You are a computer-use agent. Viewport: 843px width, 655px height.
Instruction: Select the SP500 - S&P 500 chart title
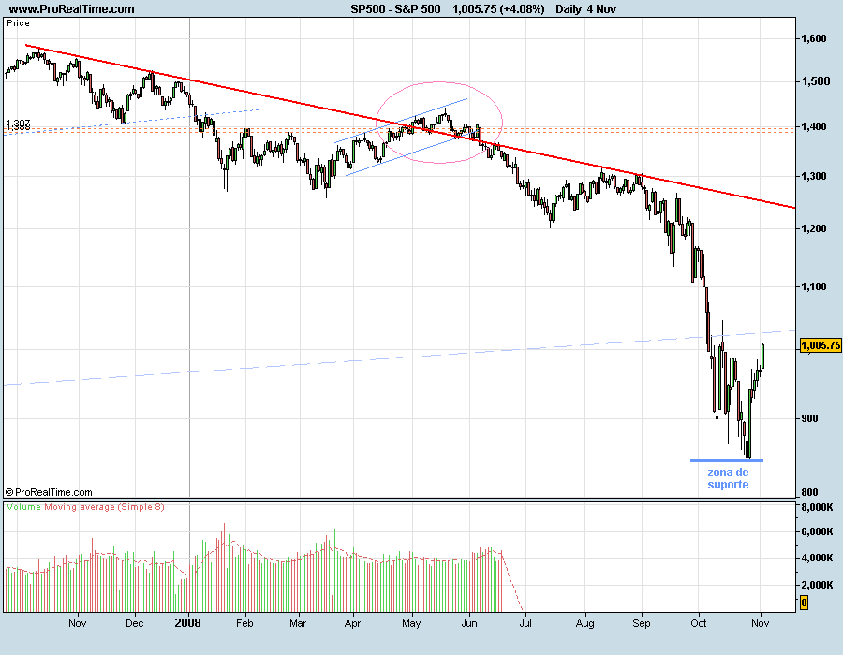click(x=395, y=9)
